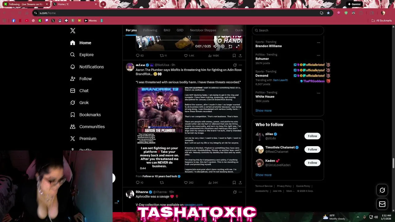Open Bookmarks in the sidebar
This screenshot has width=395, height=222.
coord(85,115)
